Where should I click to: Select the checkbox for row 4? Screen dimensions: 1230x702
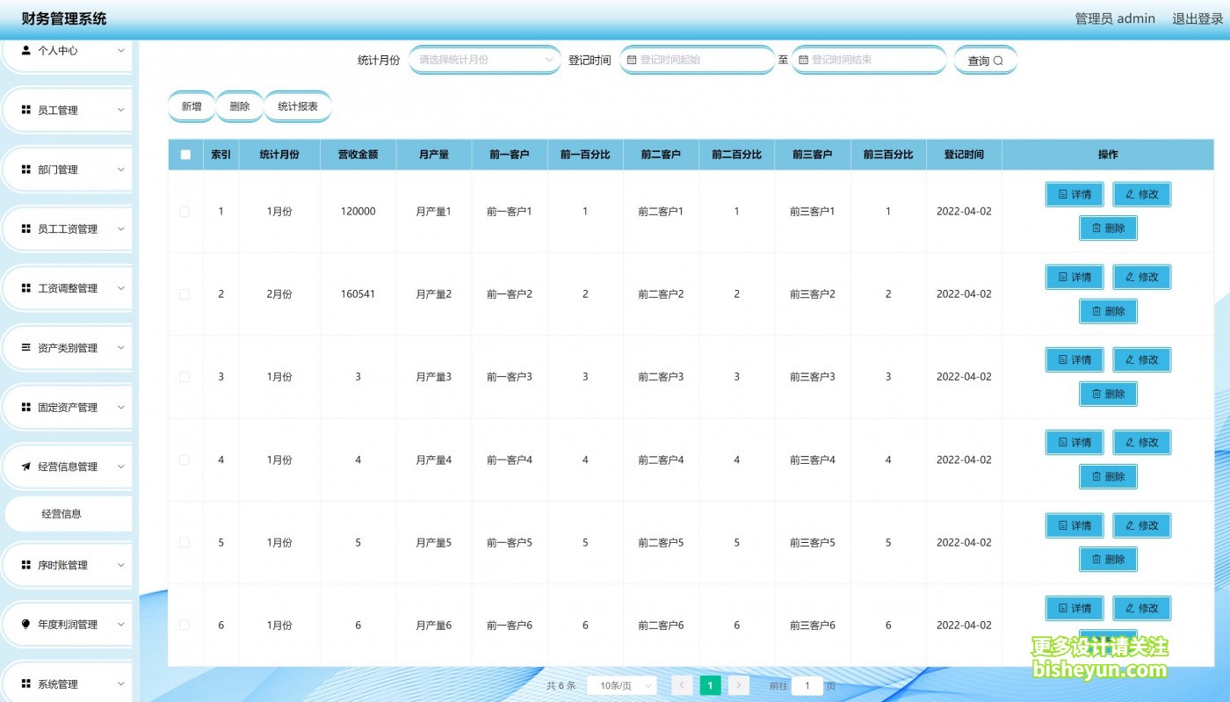pos(184,460)
